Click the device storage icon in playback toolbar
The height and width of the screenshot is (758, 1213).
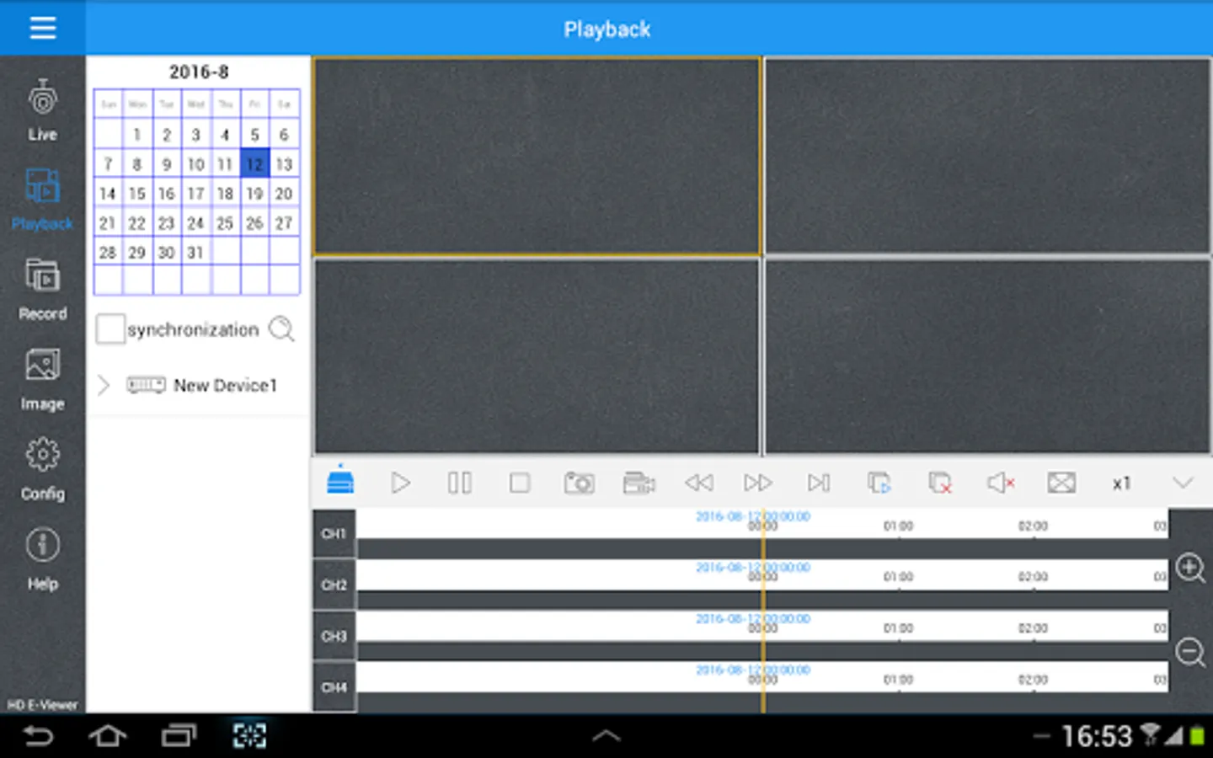point(340,482)
